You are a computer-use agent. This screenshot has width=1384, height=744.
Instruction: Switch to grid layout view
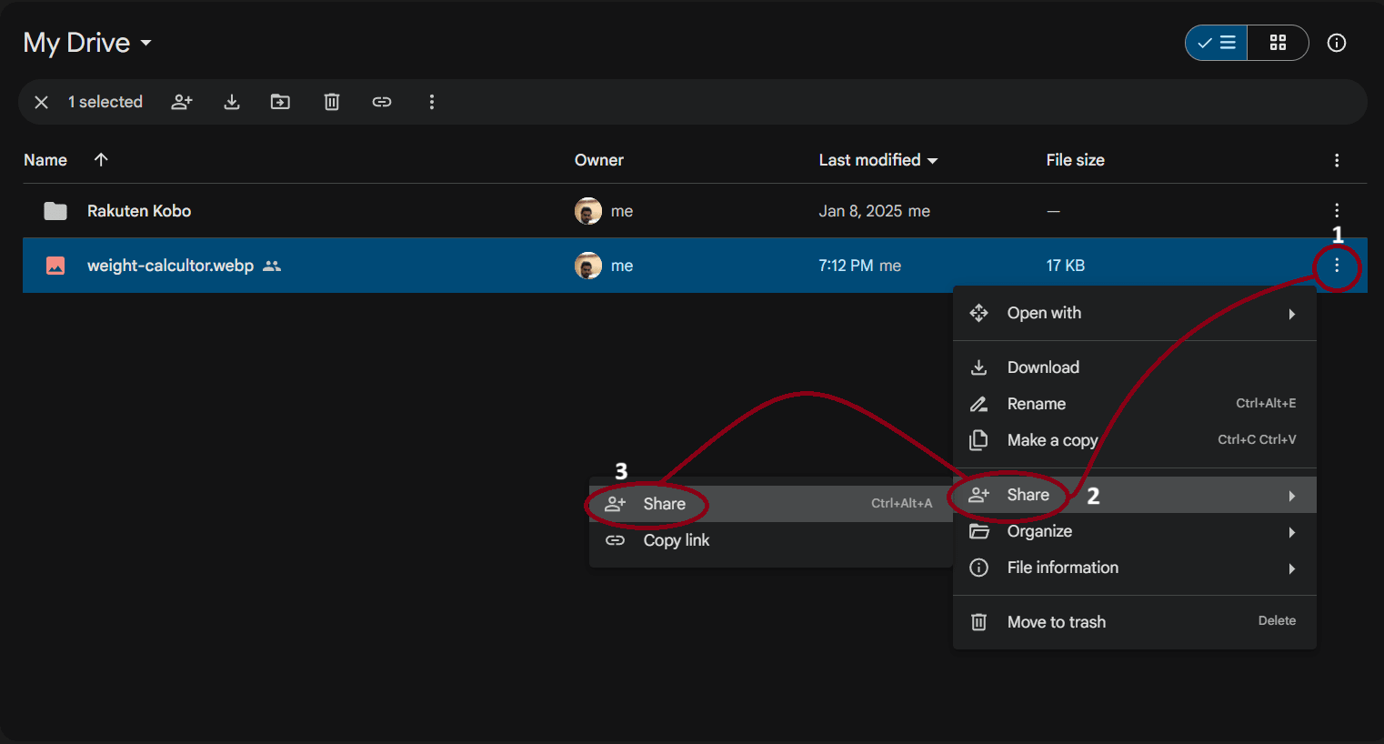pyautogui.click(x=1278, y=43)
